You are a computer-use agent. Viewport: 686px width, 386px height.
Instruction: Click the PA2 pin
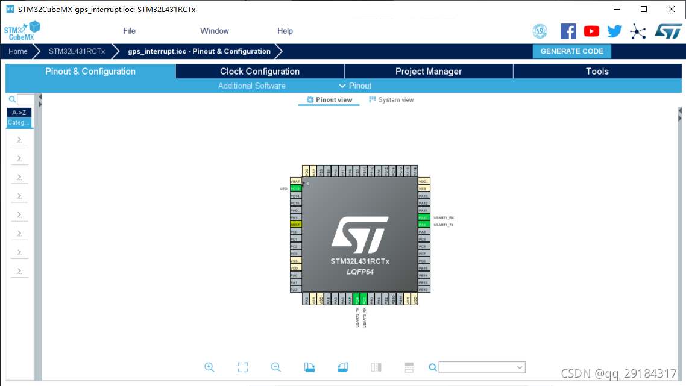click(296, 290)
